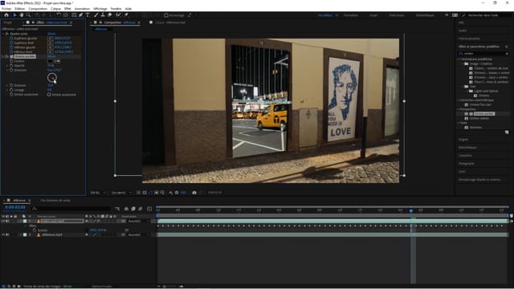This screenshot has height=289, width=514.
Task: Open the Animation menu
Action: (82, 9)
